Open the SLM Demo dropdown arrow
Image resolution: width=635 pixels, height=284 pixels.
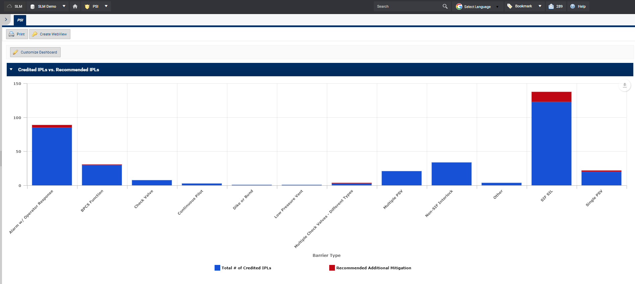pyautogui.click(x=64, y=6)
